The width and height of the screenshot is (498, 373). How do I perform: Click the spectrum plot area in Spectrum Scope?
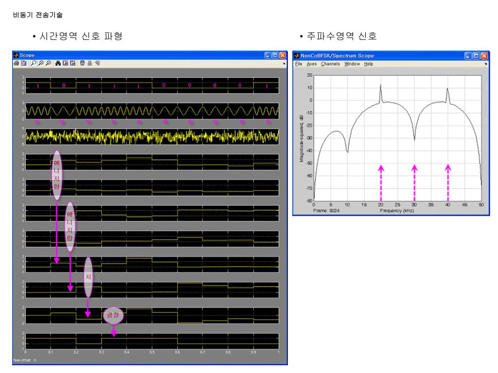click(x=398, y=137)
